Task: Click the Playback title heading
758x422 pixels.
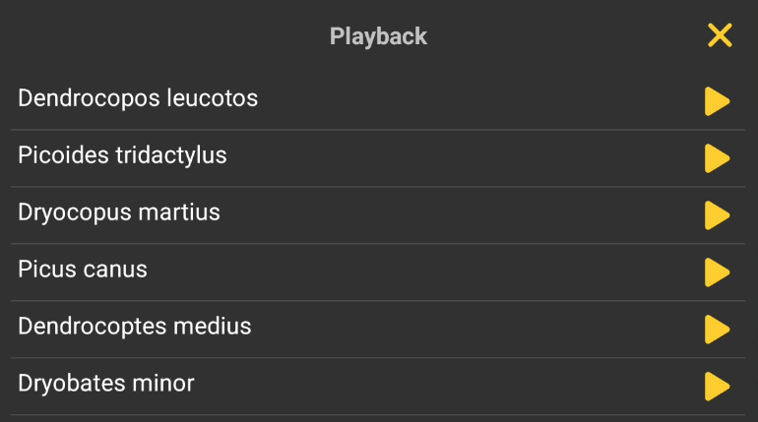Action: point(378,37)
